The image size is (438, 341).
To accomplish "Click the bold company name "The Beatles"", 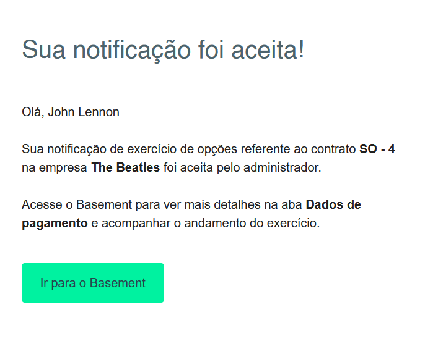I will (125, 167).
